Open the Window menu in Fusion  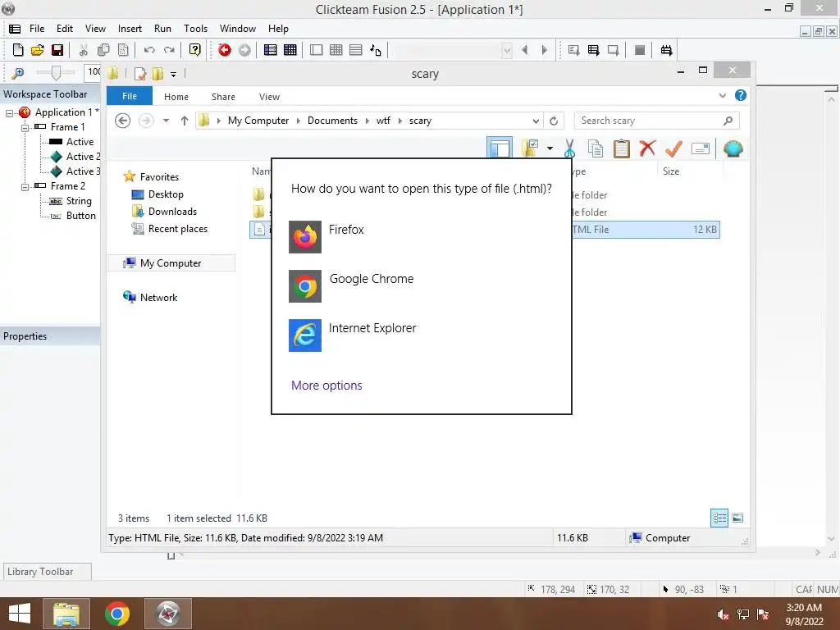click(237, 29)
